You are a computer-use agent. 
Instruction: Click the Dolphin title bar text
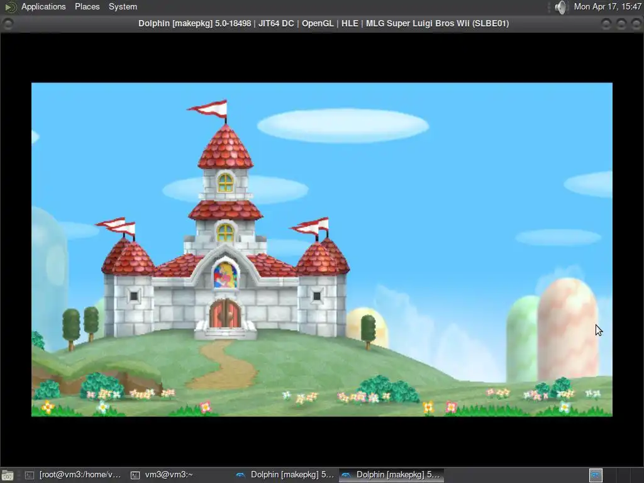click(323, 23)
